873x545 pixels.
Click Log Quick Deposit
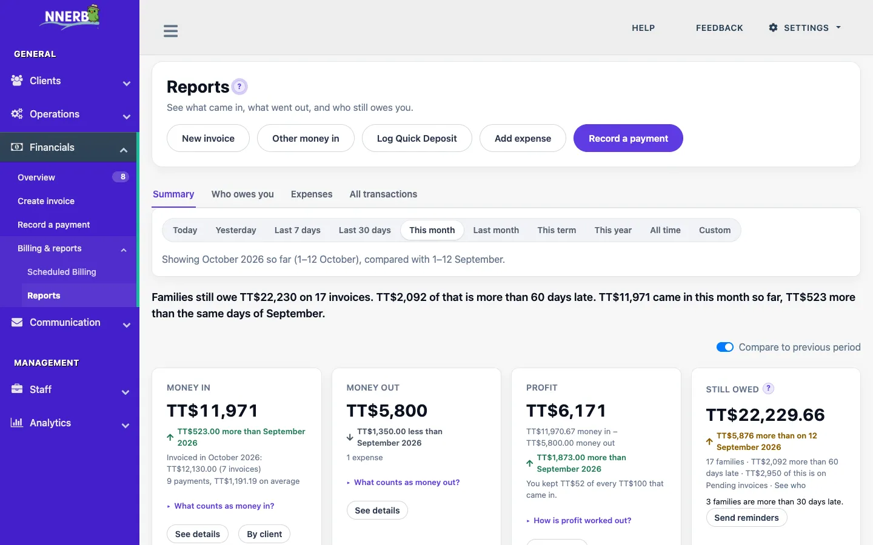[417, 138]
